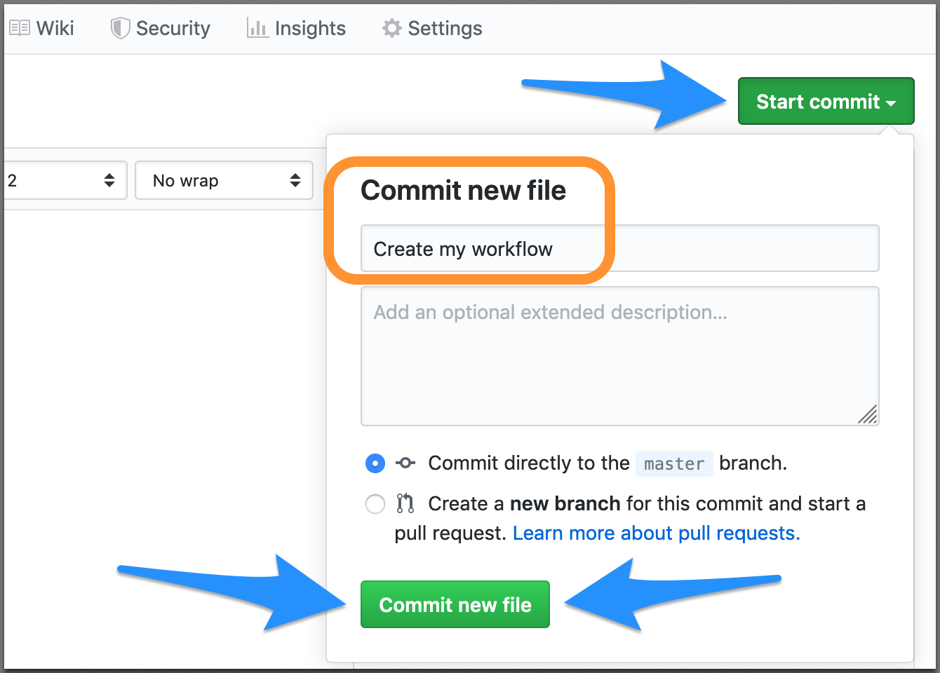Click the Commit new file button

click(x=455, y=604)
